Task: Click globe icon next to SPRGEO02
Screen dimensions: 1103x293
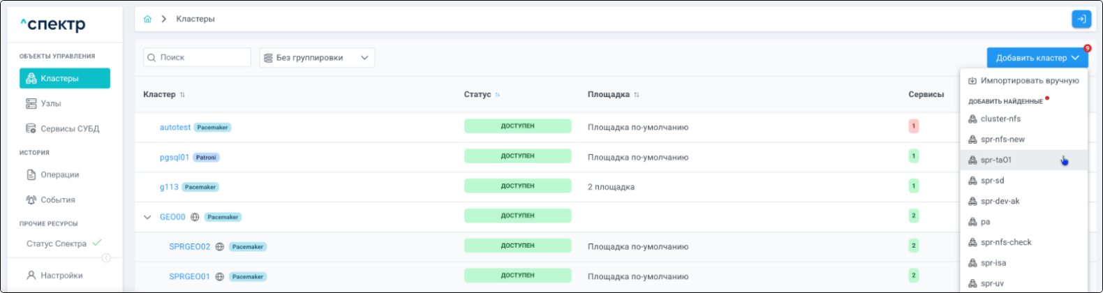Action: pyautogui.click(x=220, y=247)
